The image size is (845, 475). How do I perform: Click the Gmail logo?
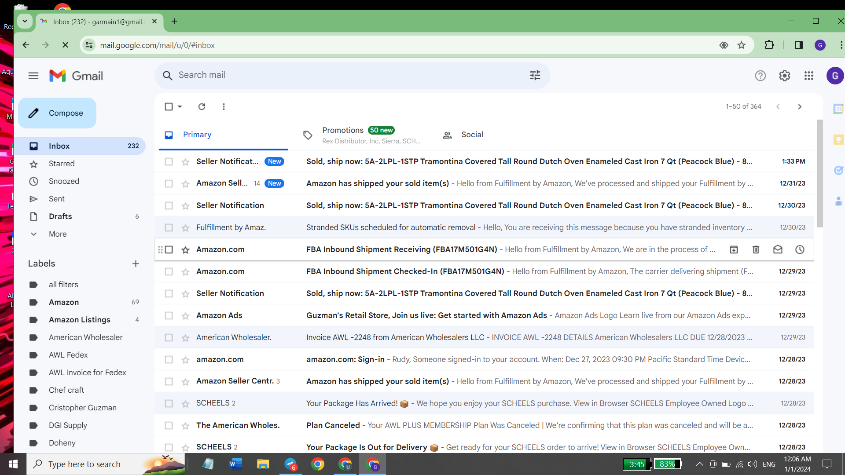coord(76,76)
